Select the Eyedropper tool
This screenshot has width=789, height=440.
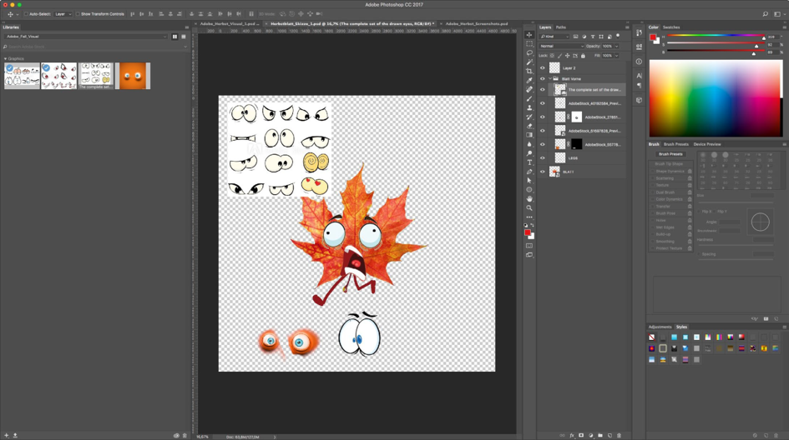pyautogui.click(x=529, y=81)
